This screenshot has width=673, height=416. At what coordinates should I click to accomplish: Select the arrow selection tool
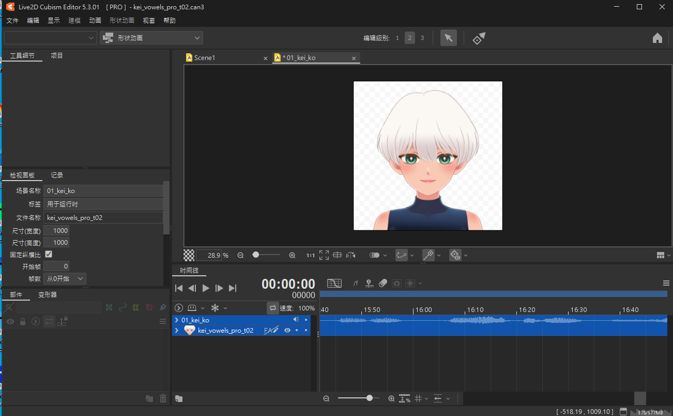[449, 38]
